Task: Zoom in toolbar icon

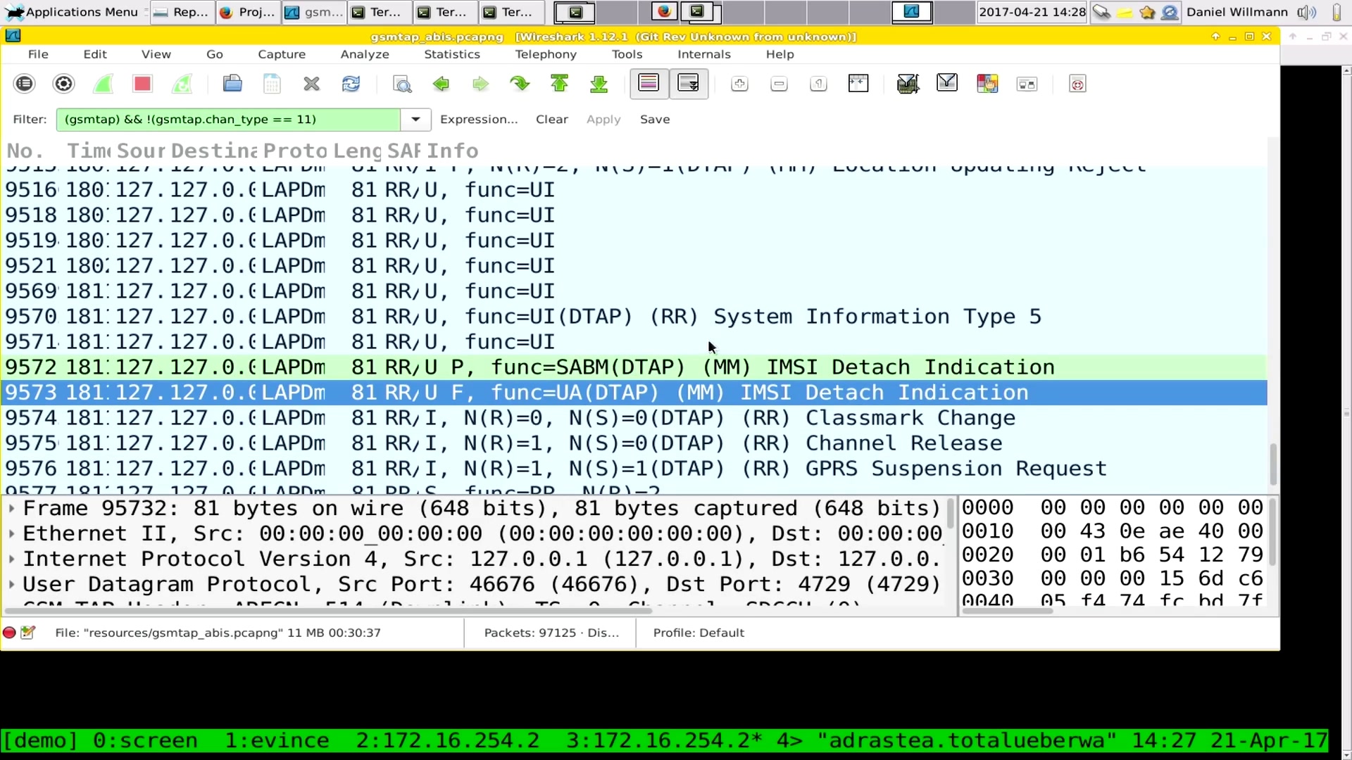Action: pos(739,84)
